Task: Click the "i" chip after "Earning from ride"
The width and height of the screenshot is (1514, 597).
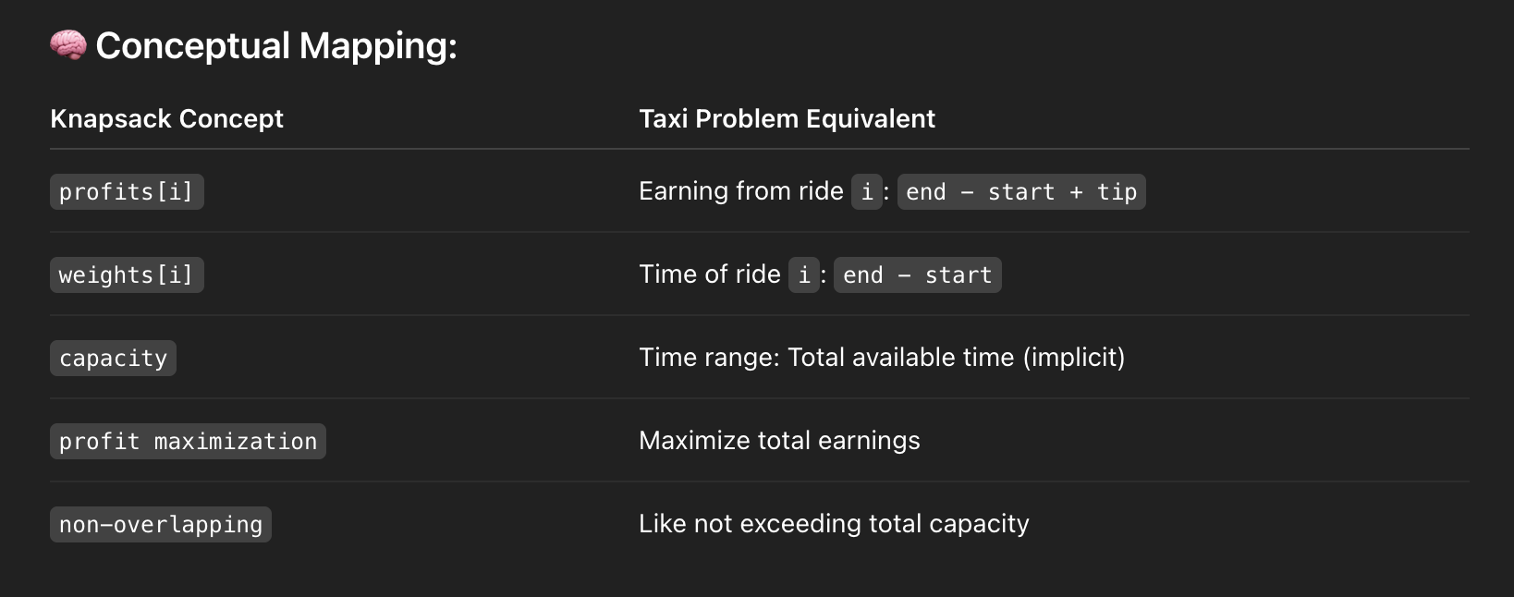Action: coord(867,191)
